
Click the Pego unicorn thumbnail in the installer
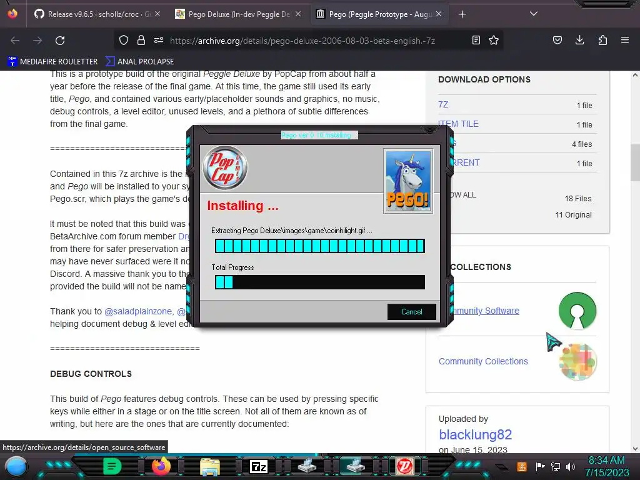408,181
